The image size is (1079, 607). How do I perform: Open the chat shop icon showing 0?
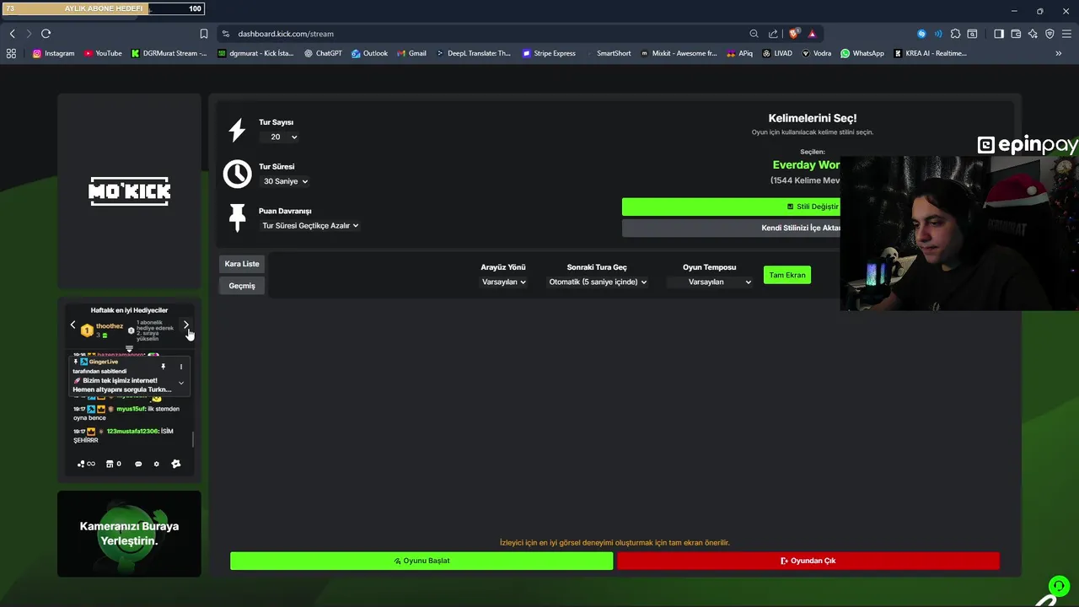tap(113, 464)
